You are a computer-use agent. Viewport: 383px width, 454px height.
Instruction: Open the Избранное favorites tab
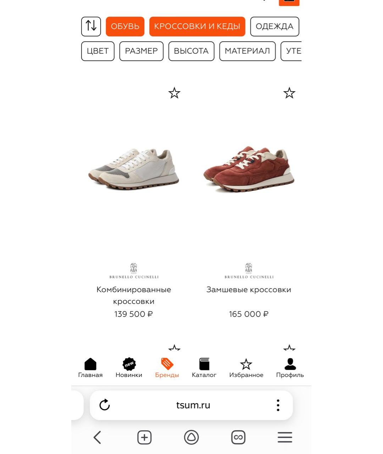(x=246, y=368)
